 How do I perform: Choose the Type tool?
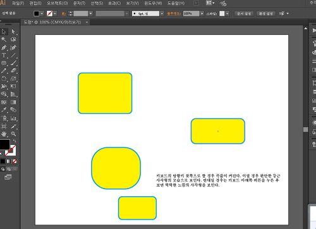(4, 55)
